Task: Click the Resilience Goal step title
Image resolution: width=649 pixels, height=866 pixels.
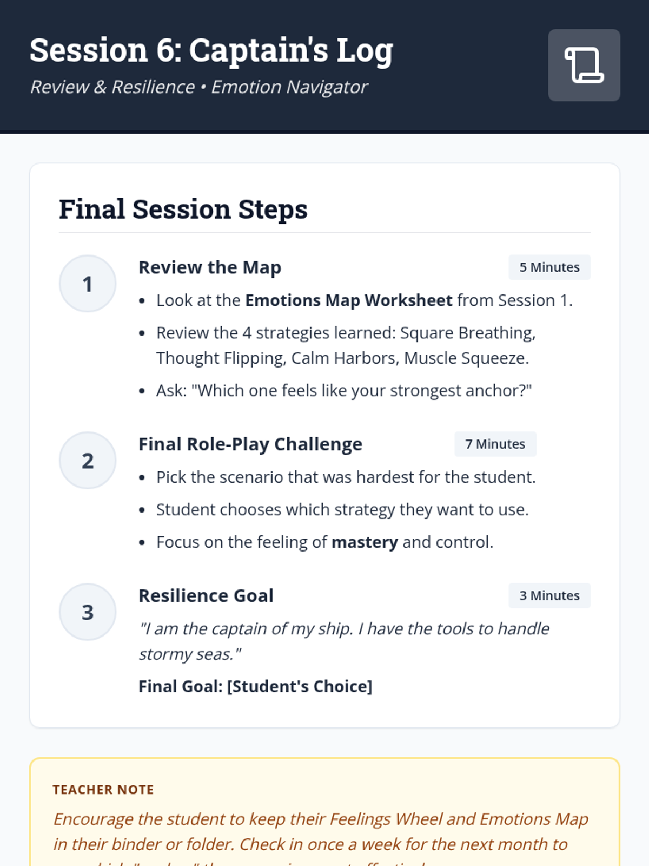Action: (x=206, y=595)
